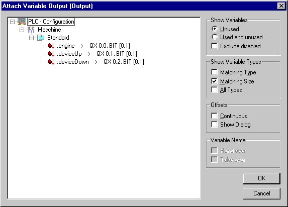Screen dimensions: 288x207
Task: Collapse the PLC - Configuration tree node
Action: [x=12, y=22]
